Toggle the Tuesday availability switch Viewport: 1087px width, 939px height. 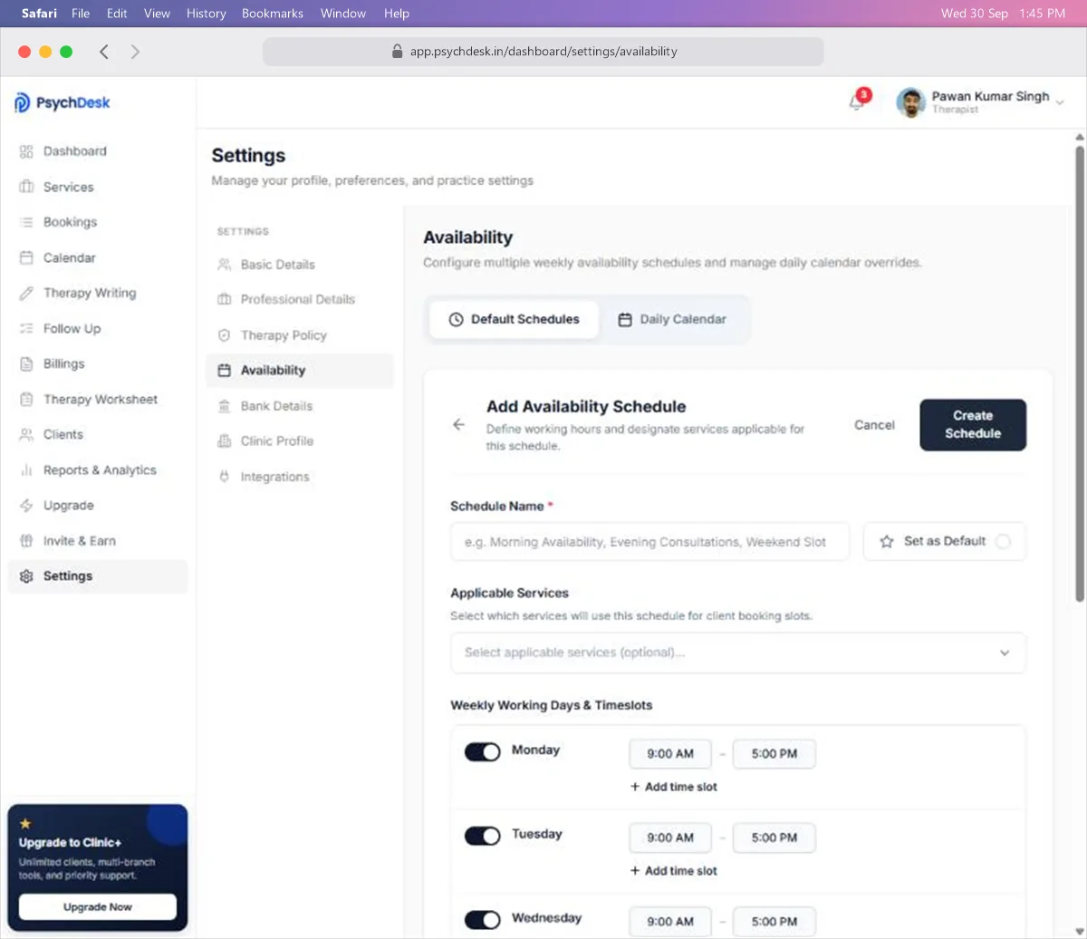tap(483, 836)
